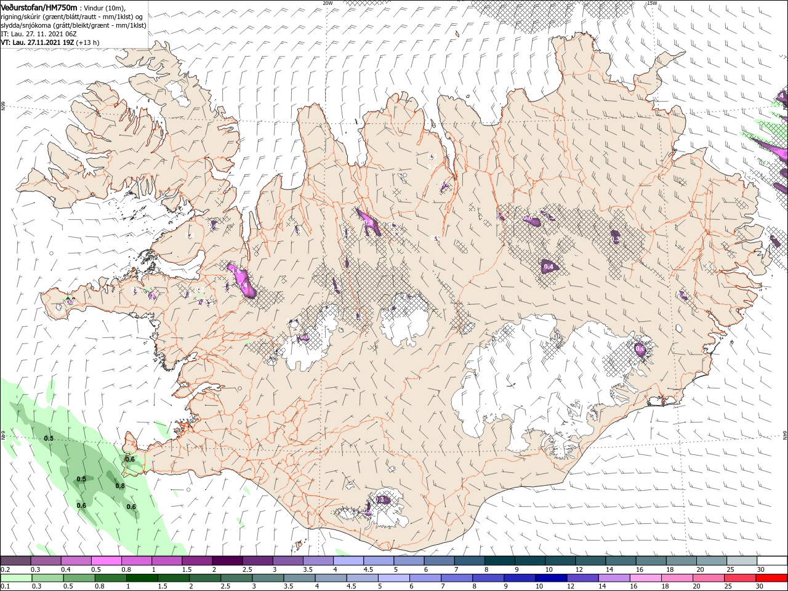This screenshot has height=591, width=788.
Task: Click the 0.8 rain value on the map
Action: click(x=120, y=486)
